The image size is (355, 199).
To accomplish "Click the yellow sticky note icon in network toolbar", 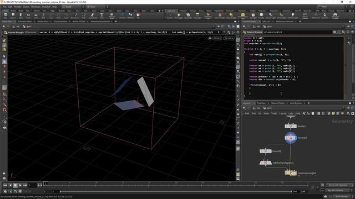I will pyautogui.click(x=333, y=113).
